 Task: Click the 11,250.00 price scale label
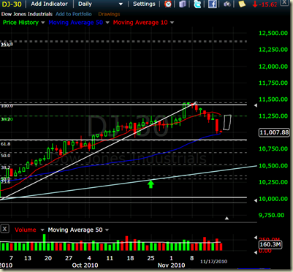coord(273,116)
